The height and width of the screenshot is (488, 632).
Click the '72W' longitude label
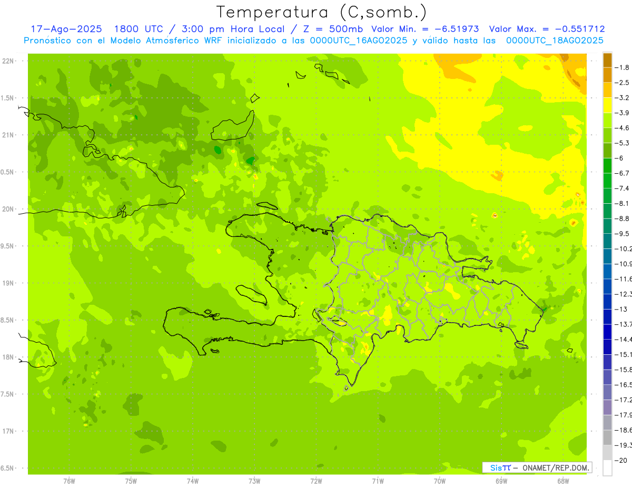pyautogui.click(x=316, y=481)
